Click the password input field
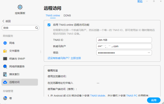164x104 pixels. click(x=124, y=53)
